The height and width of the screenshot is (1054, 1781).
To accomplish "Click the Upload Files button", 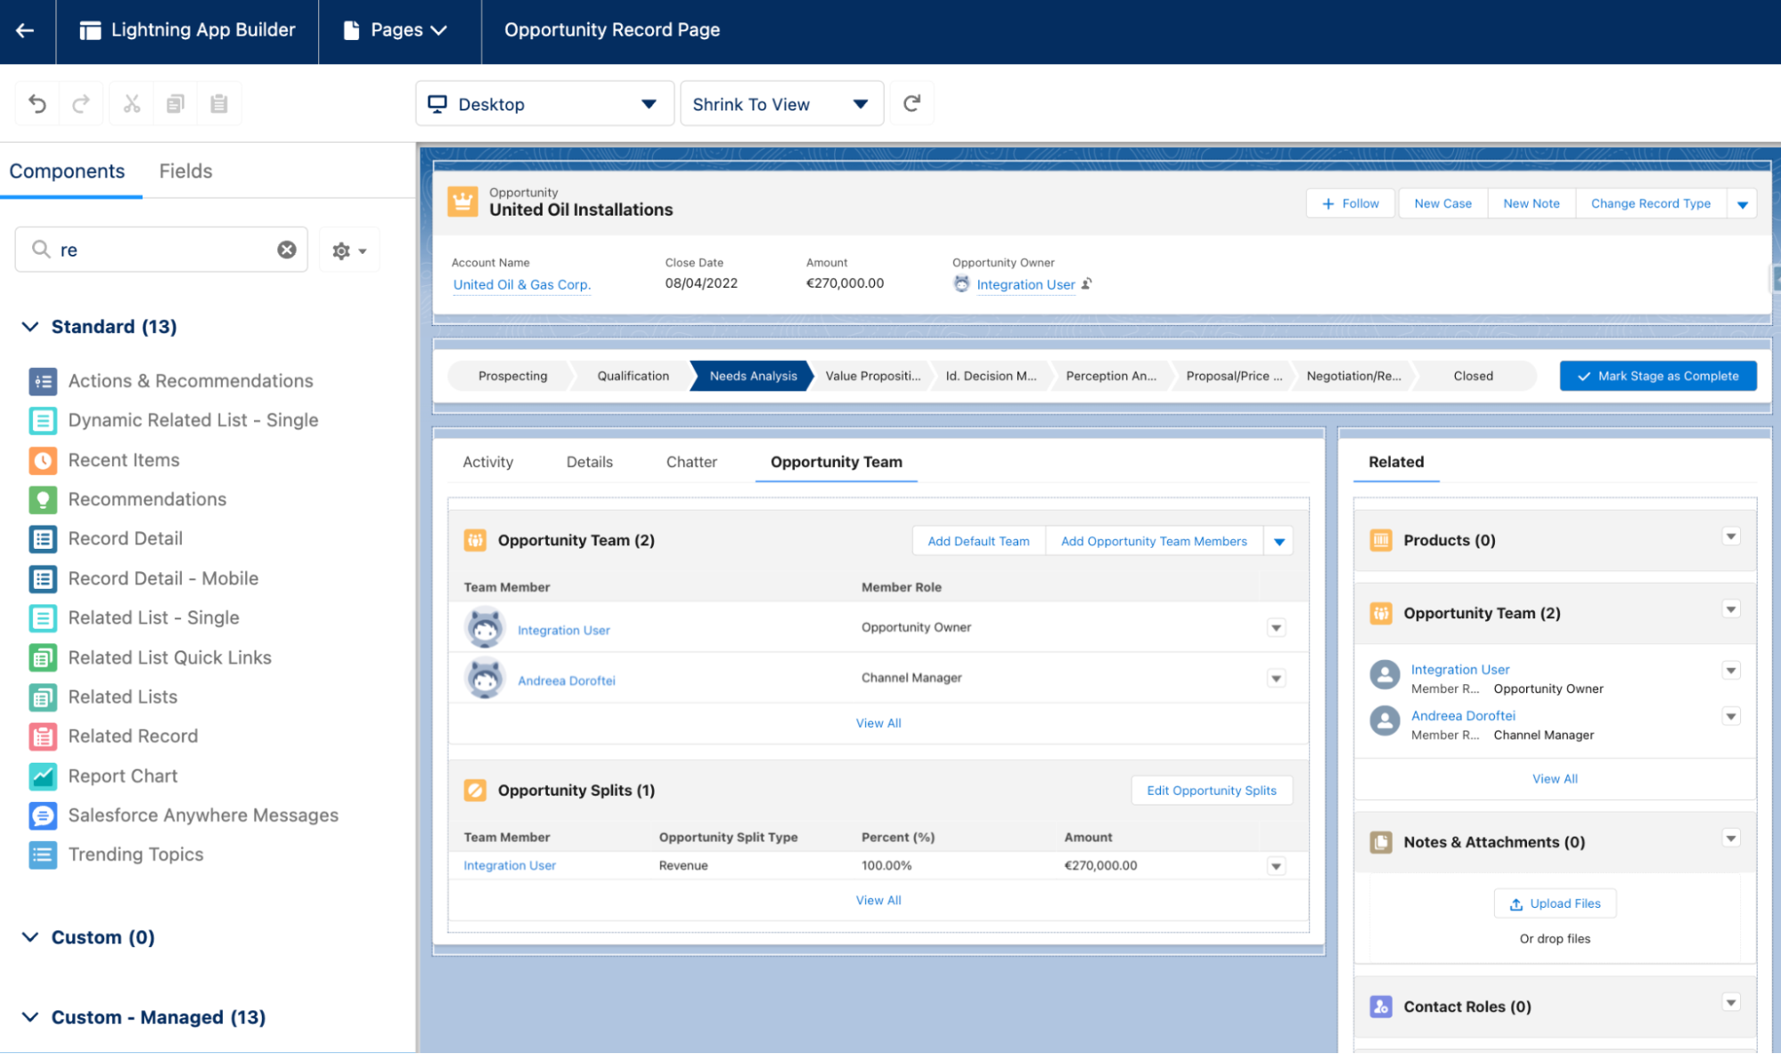I will coord(1556,904).
